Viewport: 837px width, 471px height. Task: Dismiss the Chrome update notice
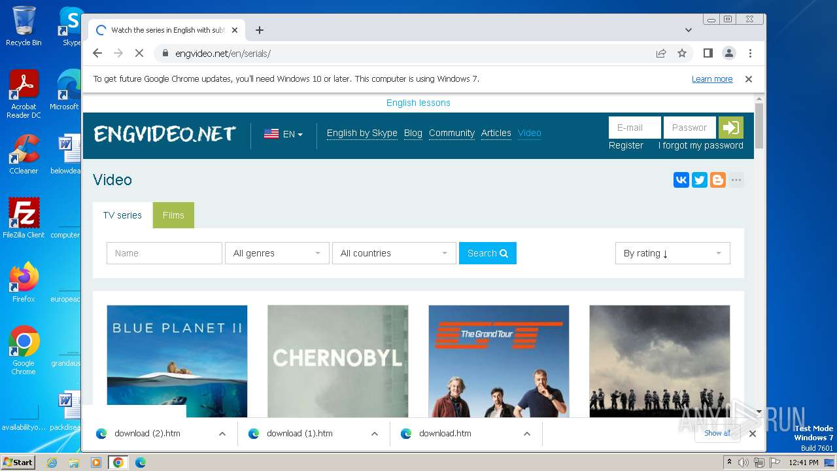click(749, 79)
